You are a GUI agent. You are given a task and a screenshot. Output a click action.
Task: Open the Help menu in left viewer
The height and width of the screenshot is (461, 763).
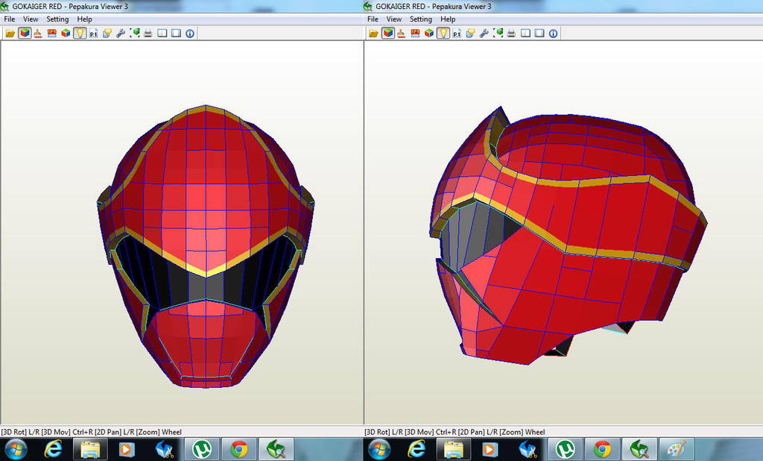click(84, 19)
